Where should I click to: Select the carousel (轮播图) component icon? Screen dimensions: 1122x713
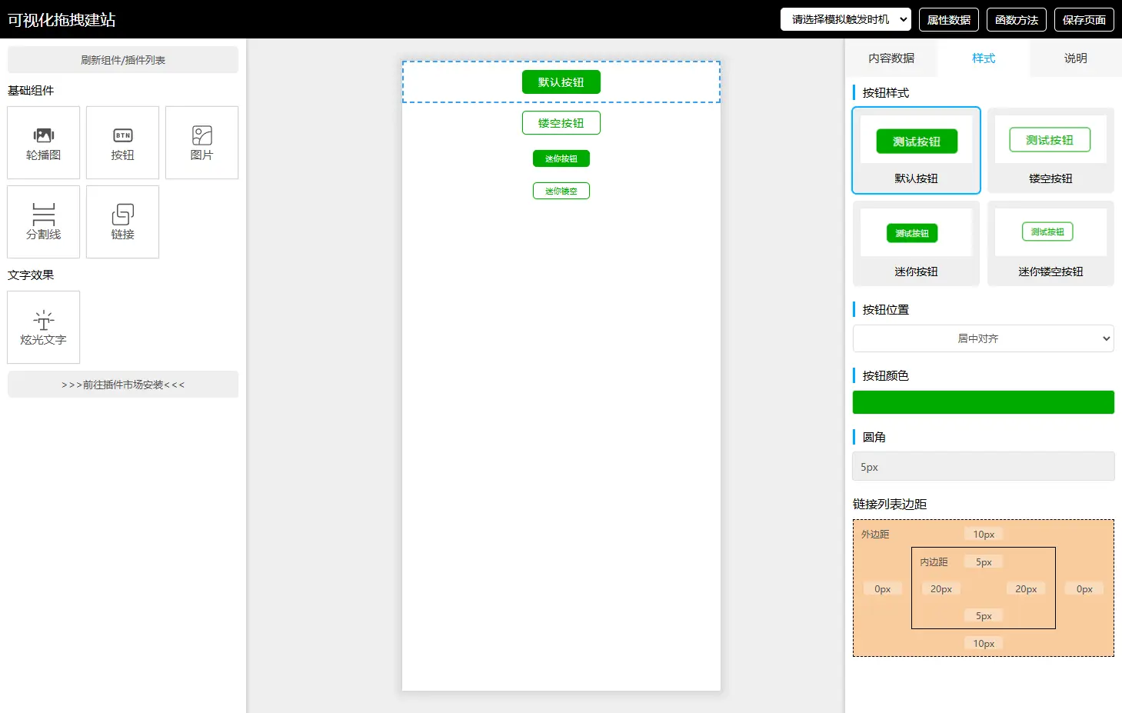pos(44,143)
